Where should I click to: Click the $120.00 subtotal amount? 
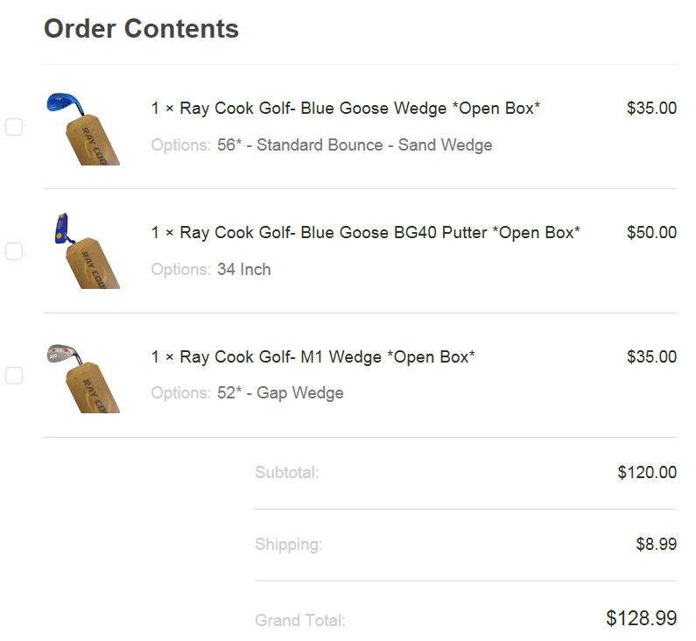point(647,473)
